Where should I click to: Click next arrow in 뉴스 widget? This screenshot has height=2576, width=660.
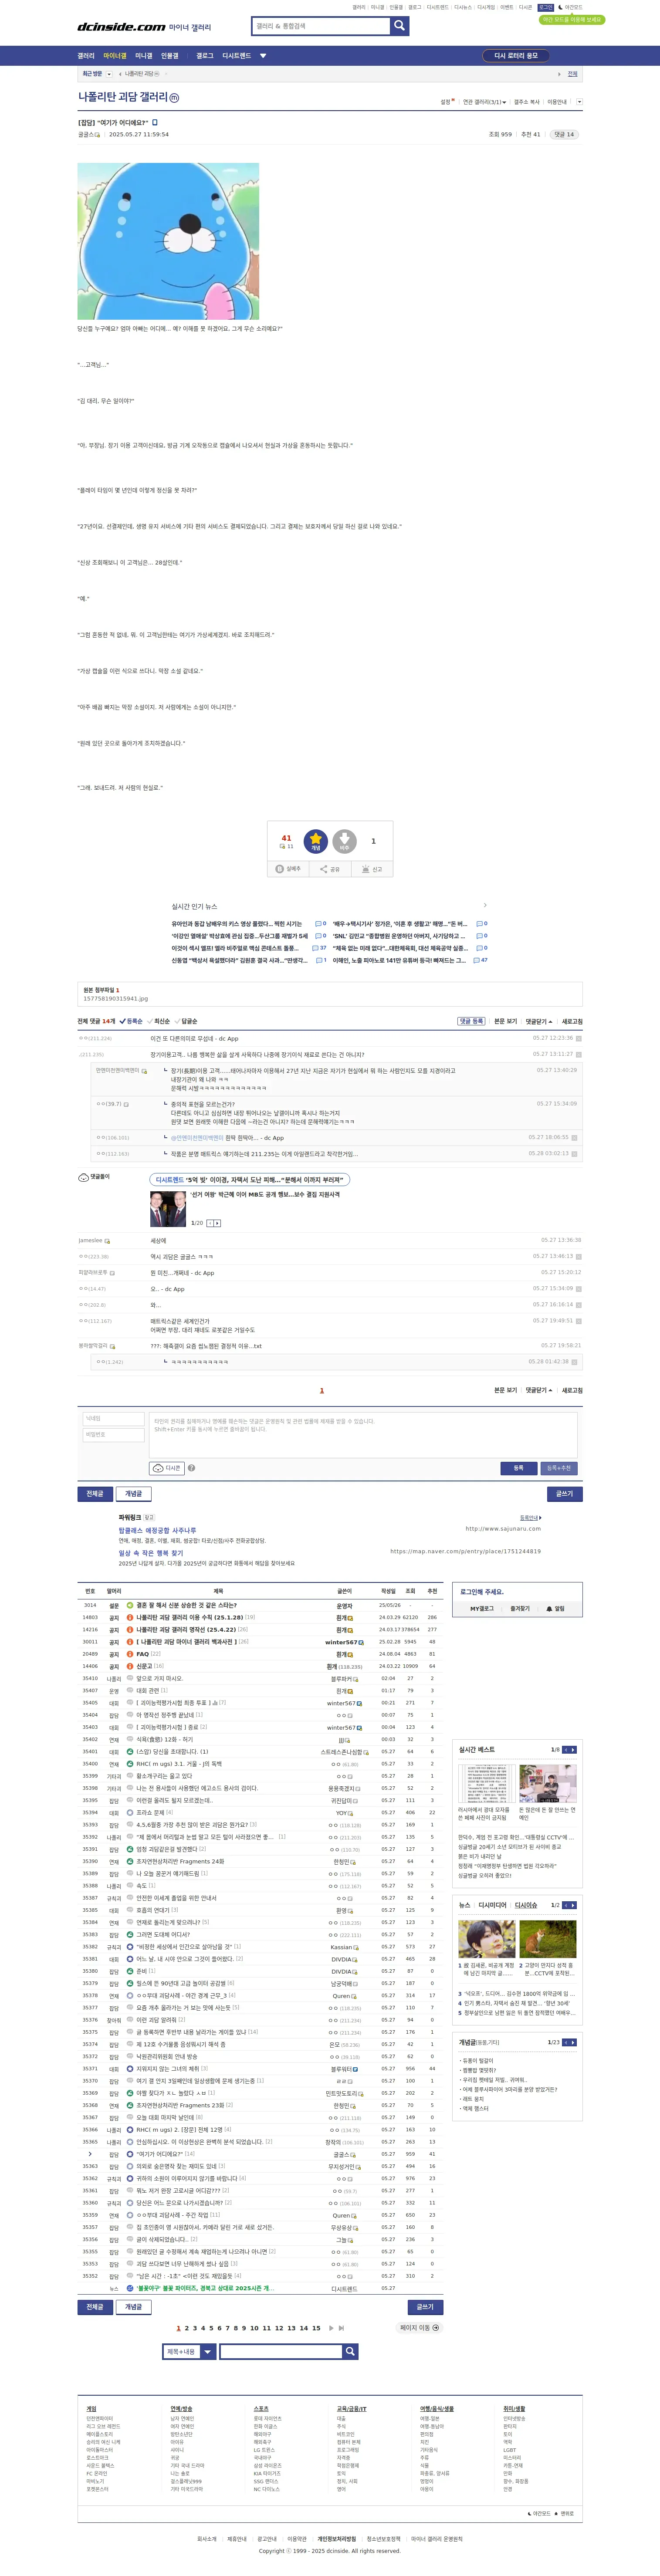coord(572,1905)
